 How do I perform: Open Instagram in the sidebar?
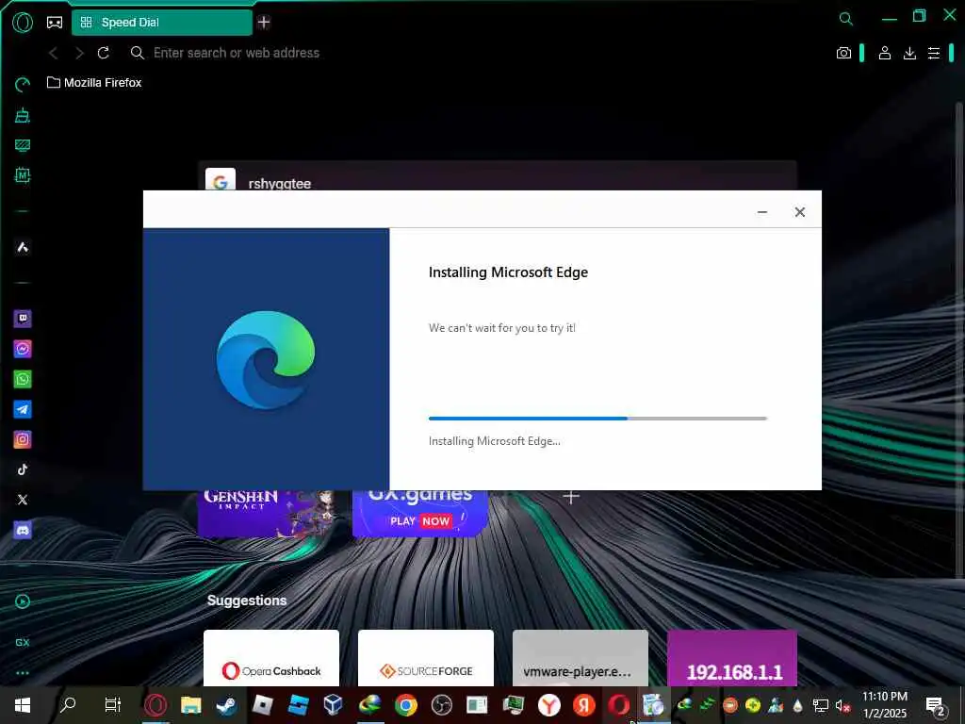coord(23,439)
